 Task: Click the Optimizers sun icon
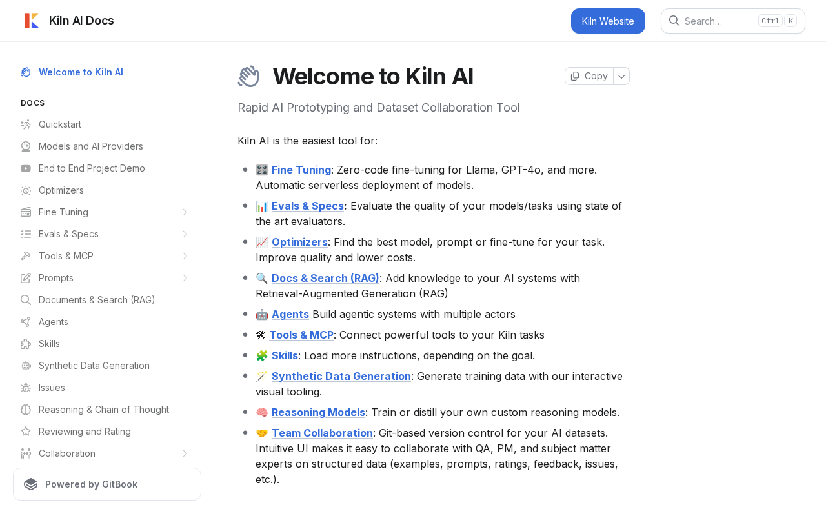coord(26,190)
